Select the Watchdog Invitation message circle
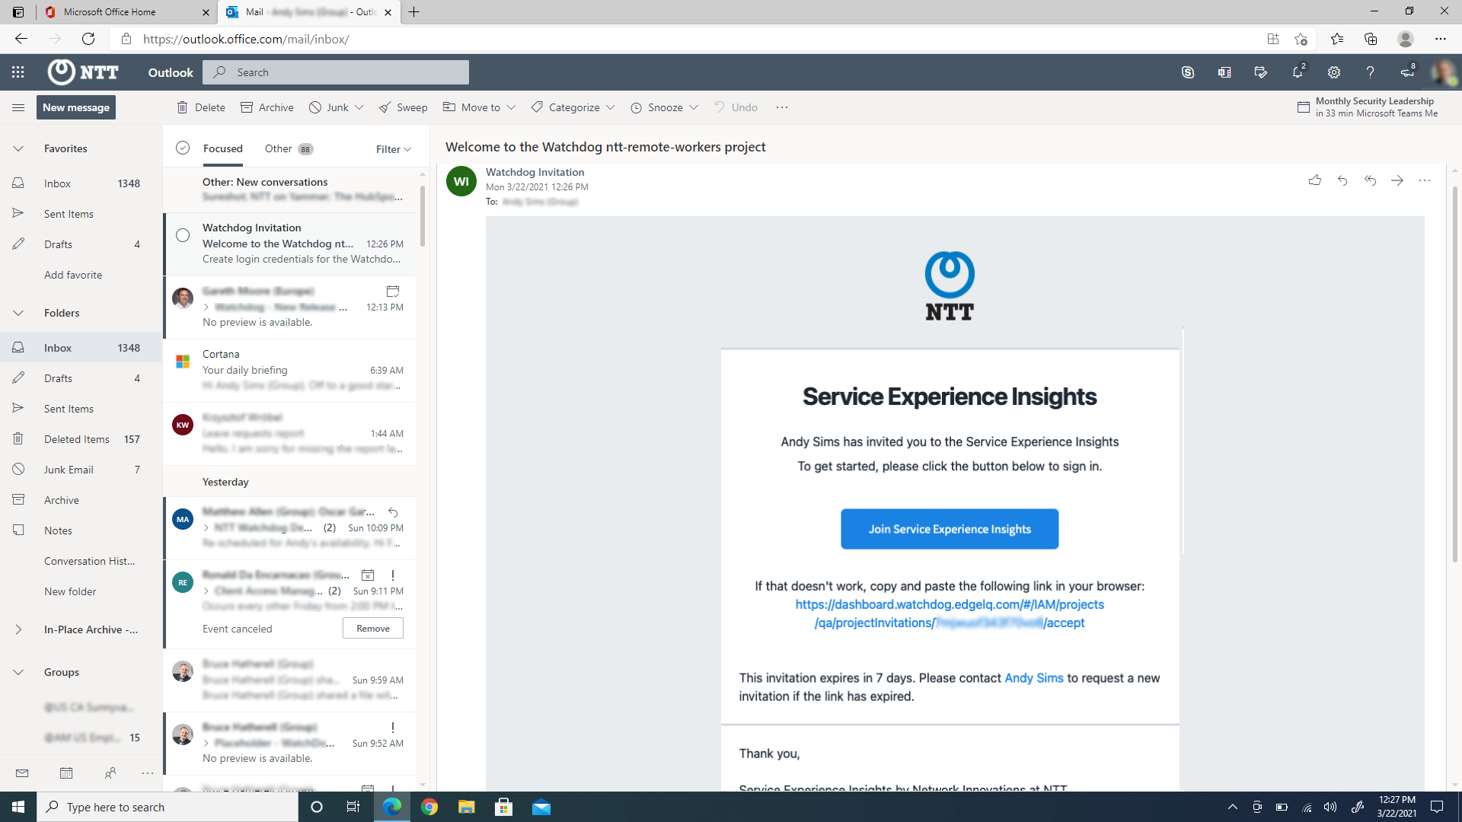1462x822 pixels. pyautogui.click(x=183, y=235)
